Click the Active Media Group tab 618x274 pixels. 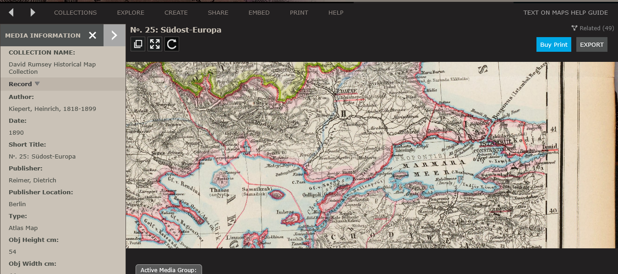coord(169,269)
